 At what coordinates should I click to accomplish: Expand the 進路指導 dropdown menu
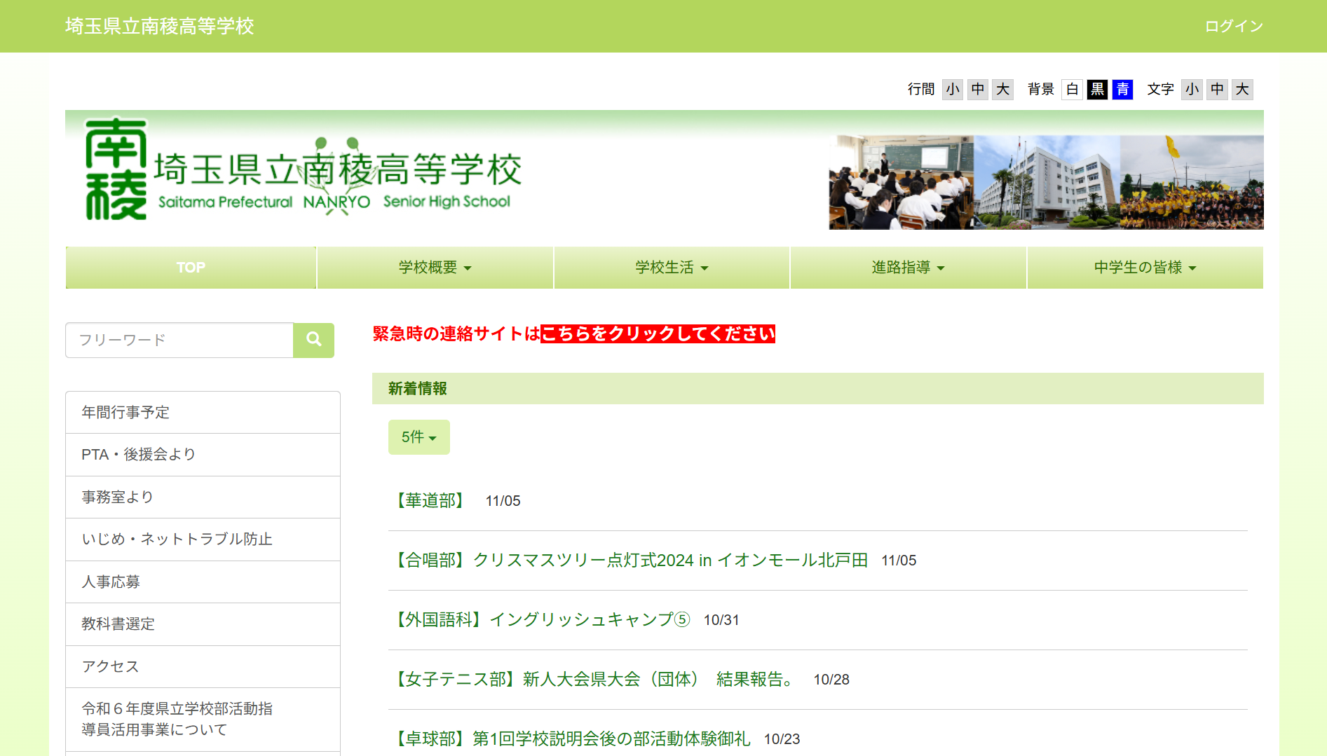909,268
